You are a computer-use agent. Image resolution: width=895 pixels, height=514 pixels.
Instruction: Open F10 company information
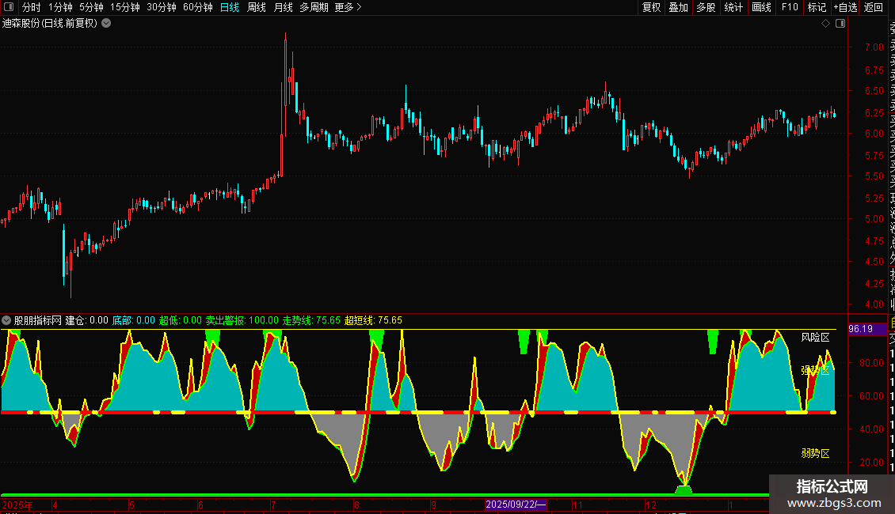coord(790,7)
